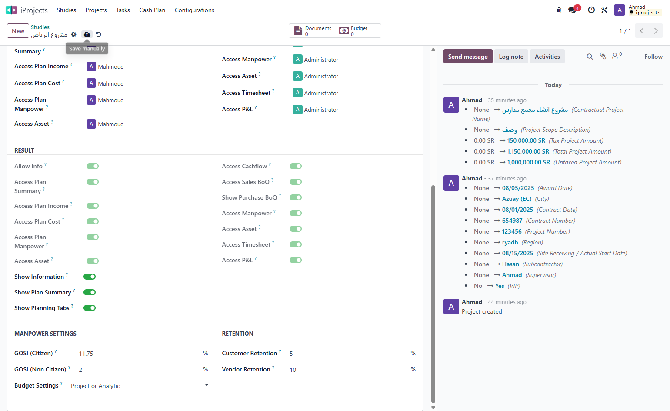Open the Tasks menu
670x411 pixels.
123,10
